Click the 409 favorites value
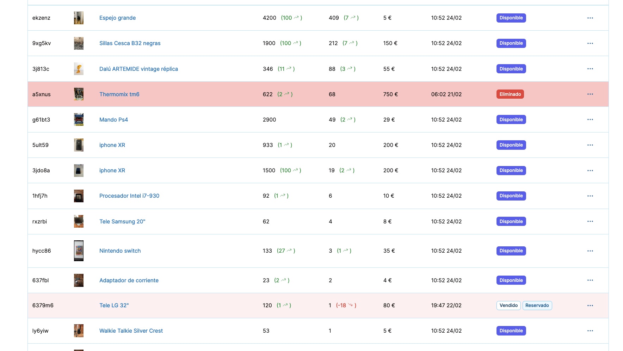The image size is (623, 351). [x=334, y=18]
